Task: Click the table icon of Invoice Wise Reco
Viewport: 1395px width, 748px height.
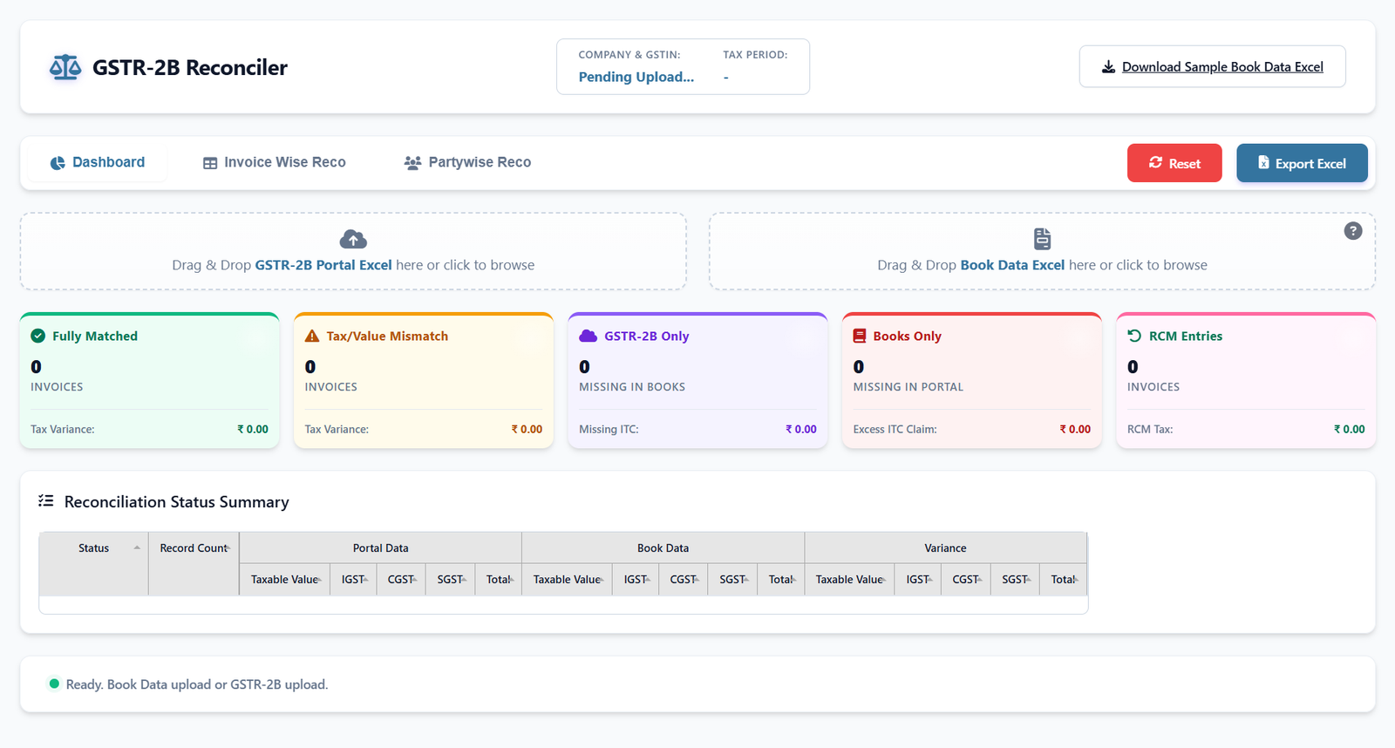Action: (210, 163)
